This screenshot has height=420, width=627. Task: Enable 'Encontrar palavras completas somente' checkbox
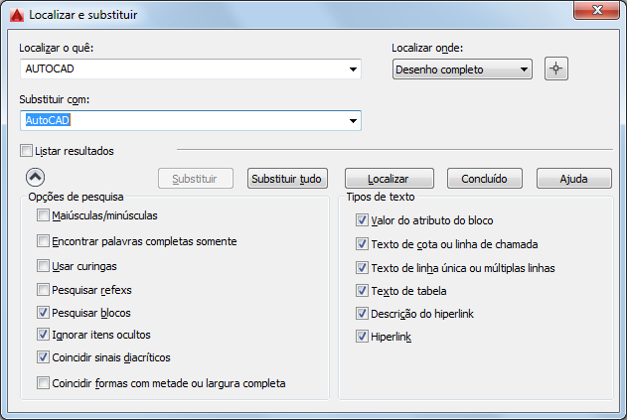(43, 241)
